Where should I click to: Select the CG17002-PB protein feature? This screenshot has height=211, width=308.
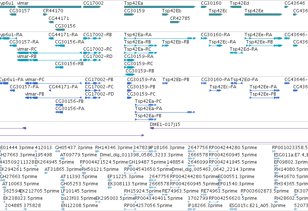tap(93, 83)
